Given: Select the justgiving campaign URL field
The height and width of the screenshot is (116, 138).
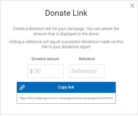Looking at the screenshot, I should coord(66,98).
